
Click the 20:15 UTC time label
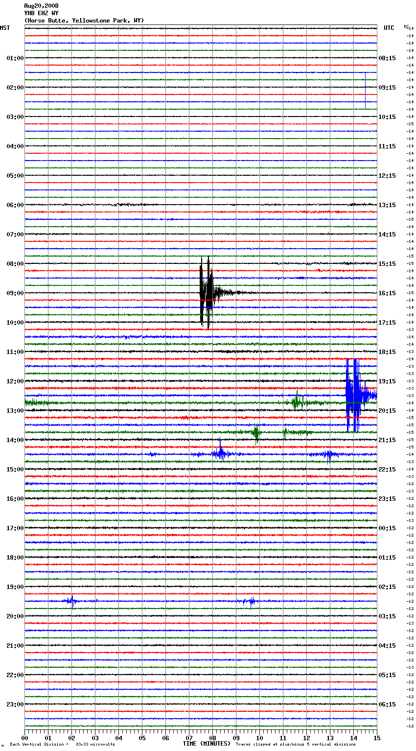coord(387,411)
